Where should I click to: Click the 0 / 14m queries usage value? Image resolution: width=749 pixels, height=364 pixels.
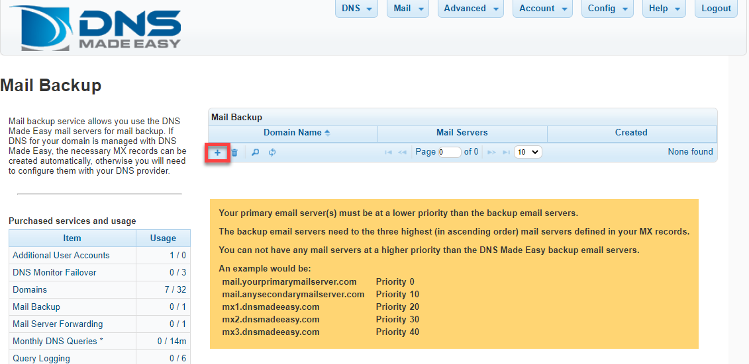point(172,341)
